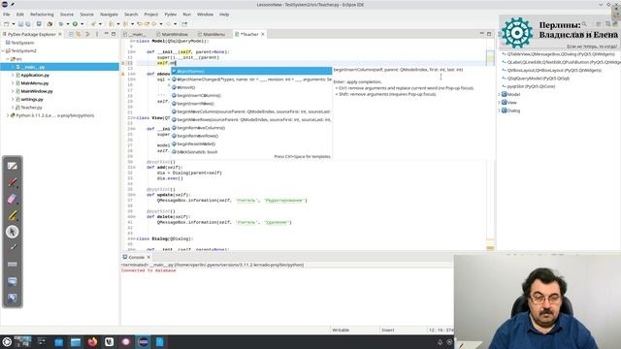The height and width of the screenshot is (349, 621).
Task: Choose beginRemoveRows() completion proposal
Action: pos(251,136)
